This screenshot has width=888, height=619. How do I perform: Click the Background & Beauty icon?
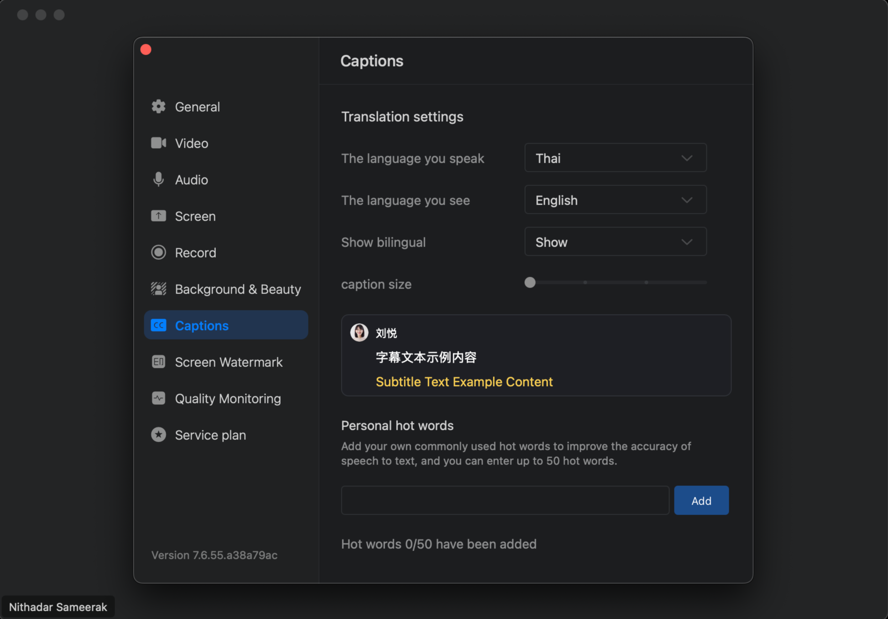tap(158, 289)
